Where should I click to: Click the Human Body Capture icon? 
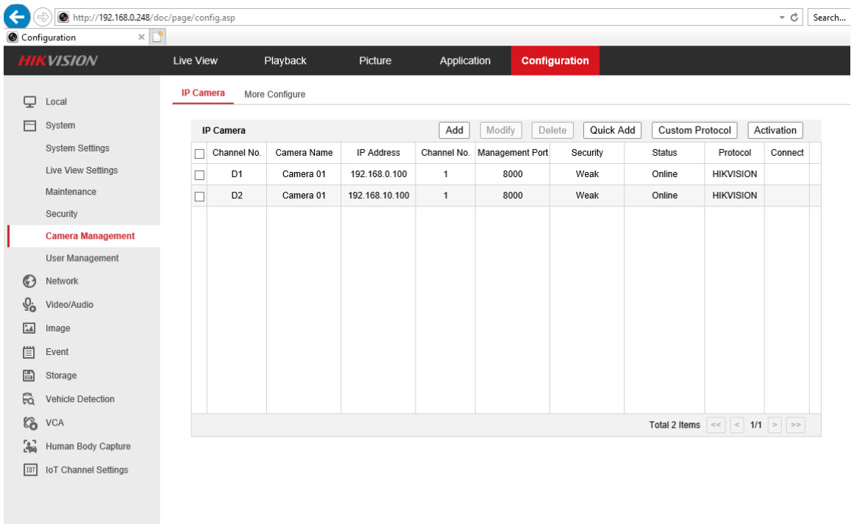pyautogui.click(x=30, y=446)
